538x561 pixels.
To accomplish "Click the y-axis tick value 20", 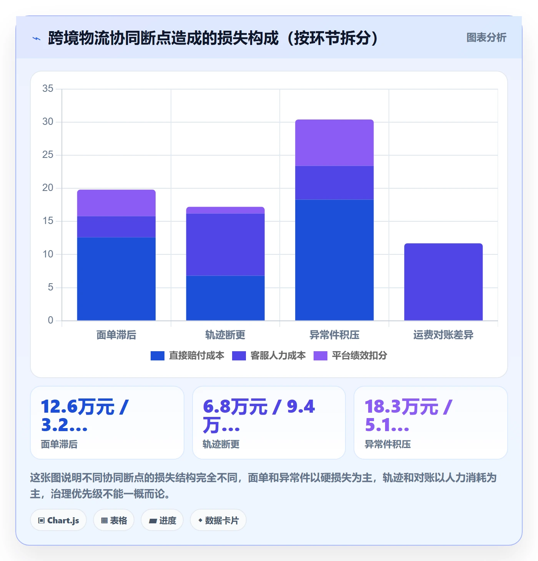I will click(48, 188).
